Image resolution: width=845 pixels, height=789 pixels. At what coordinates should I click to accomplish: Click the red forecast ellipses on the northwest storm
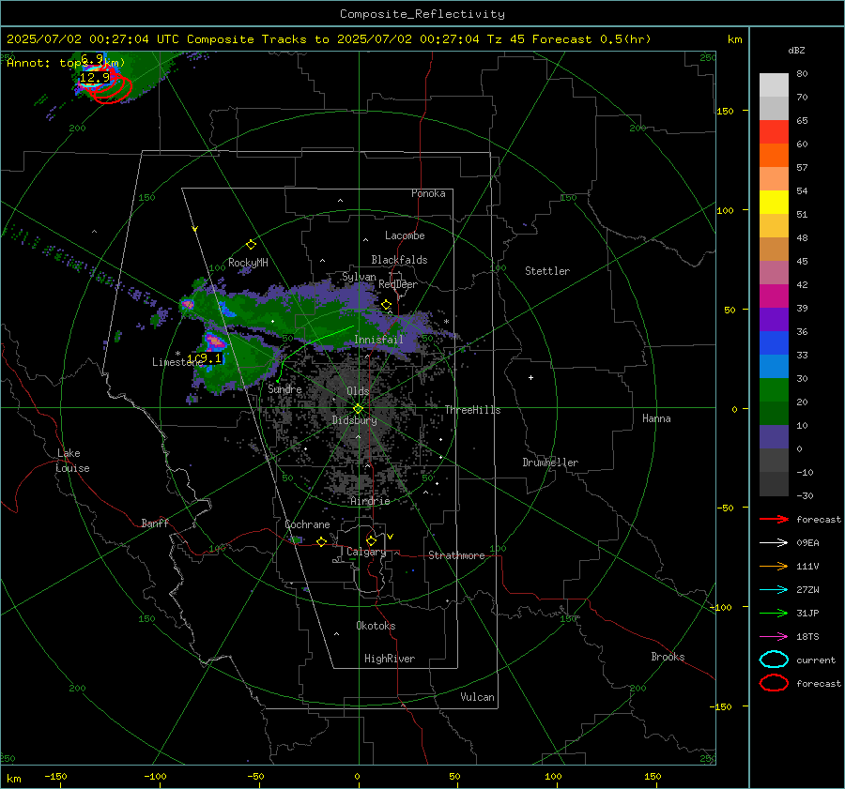[112, 88]
